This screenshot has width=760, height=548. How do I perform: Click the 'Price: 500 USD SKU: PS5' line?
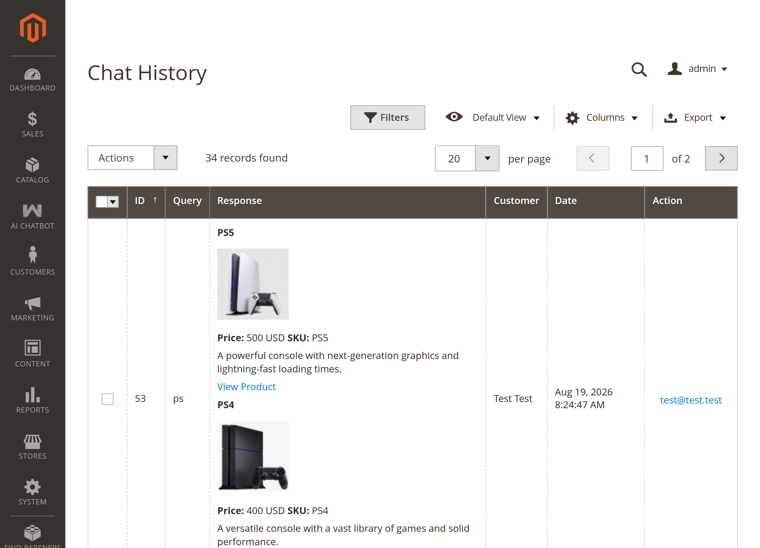click(x=273, y=338)
